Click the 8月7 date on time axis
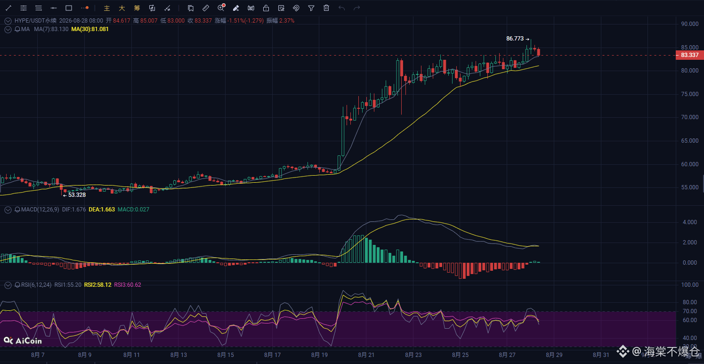 pos(38,355)
